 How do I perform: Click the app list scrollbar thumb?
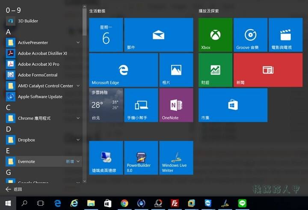tap(84, 22)
